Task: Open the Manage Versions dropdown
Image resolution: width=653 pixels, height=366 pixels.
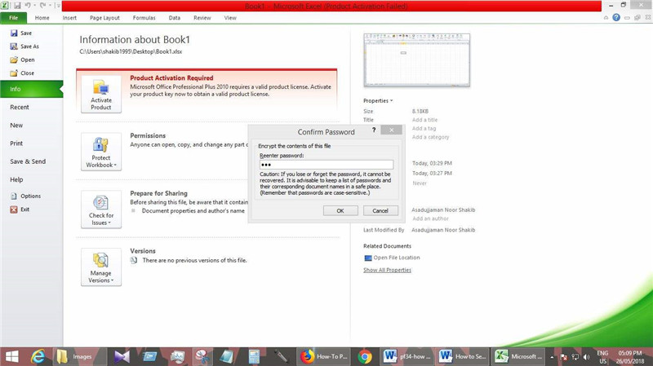Action: (x=101, y=267)
